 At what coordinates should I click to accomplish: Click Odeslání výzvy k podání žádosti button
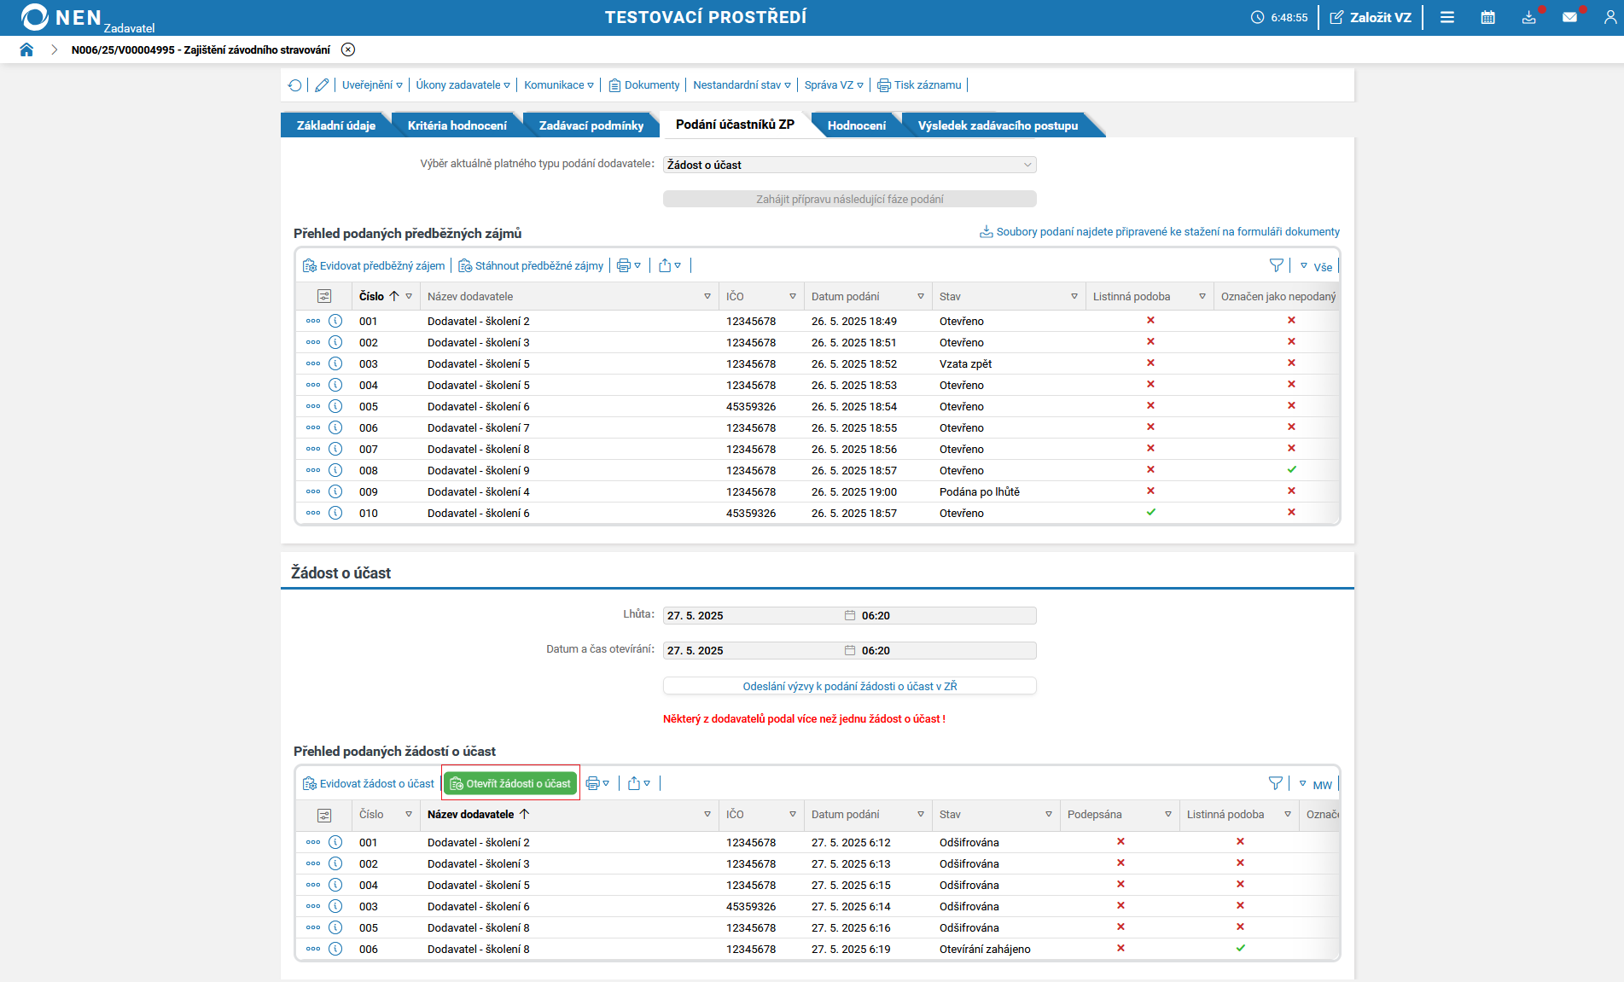pyautogui.click(x=849, y=686)
